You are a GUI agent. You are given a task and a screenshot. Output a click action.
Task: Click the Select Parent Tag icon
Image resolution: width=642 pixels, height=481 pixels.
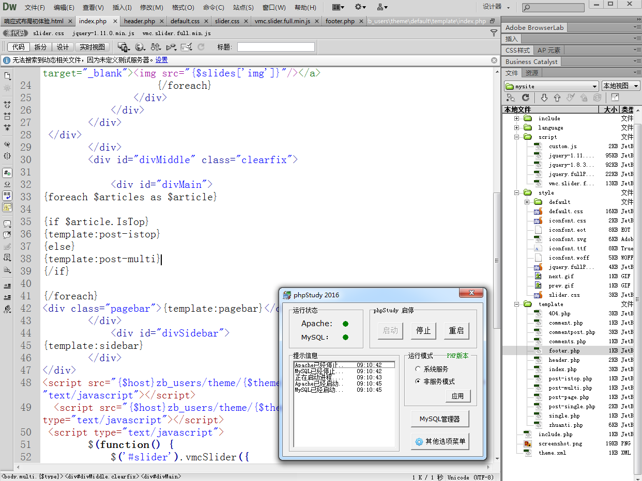pos(7,145)
